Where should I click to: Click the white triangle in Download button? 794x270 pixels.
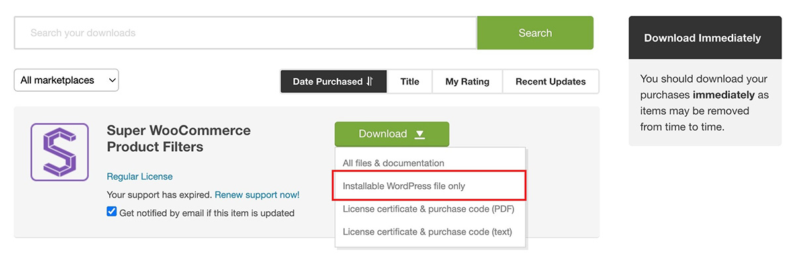419,134
